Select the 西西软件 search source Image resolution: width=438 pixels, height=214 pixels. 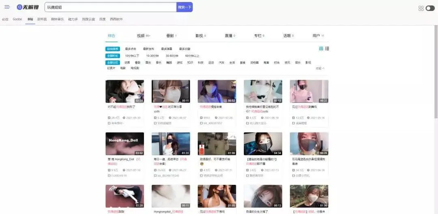(x=116, y=19)
